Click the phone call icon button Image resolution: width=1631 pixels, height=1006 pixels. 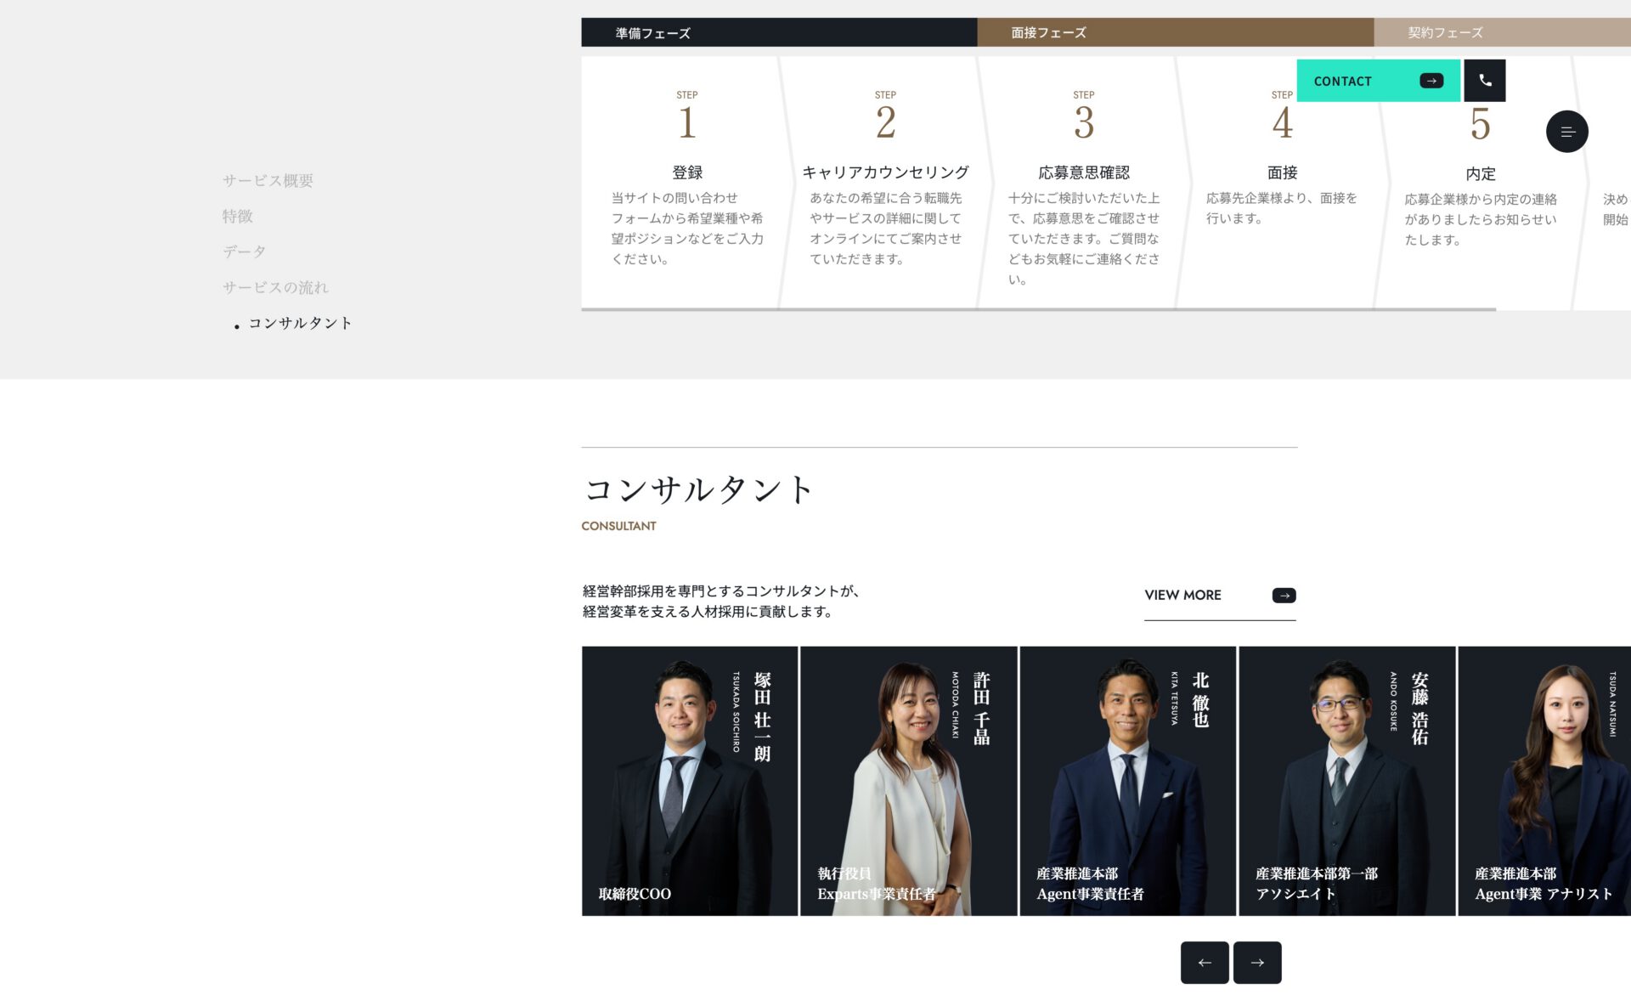tap(1484, 81)
